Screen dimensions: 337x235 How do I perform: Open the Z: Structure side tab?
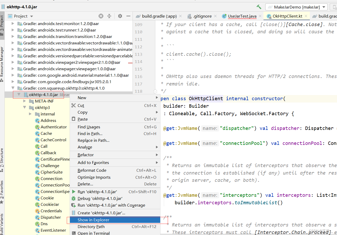click(x=2, y=160)
